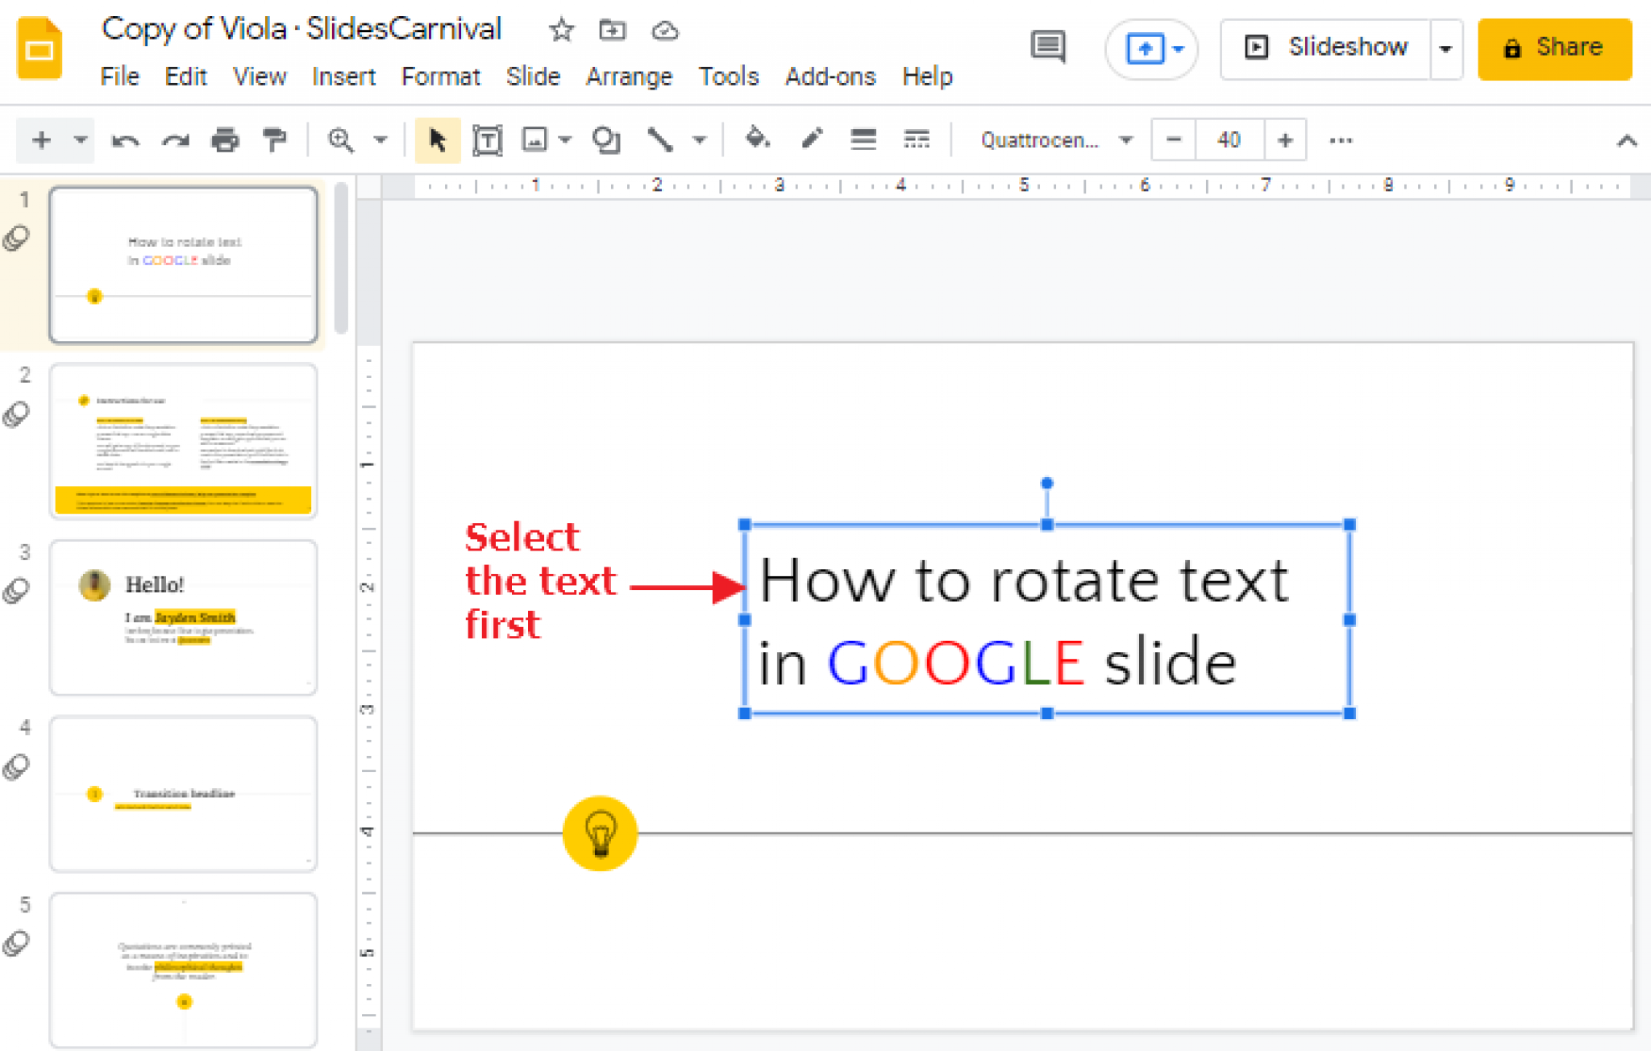Set border dash style
The height and width of the screenshot is (1051, 1651).
(917, 139)
